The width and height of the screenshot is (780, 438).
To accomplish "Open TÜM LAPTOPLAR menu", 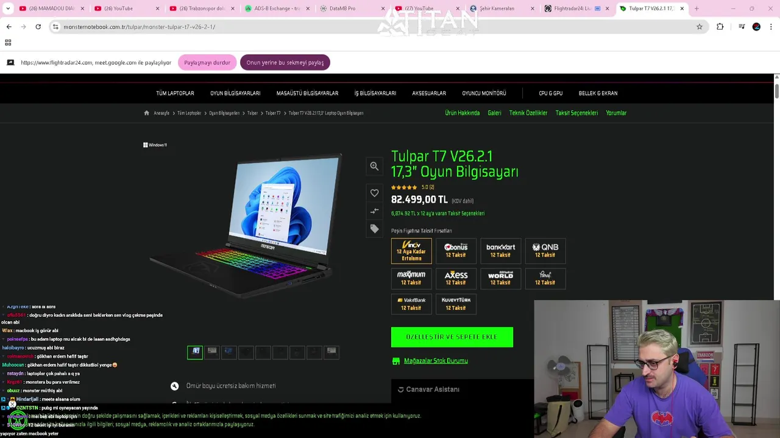I will pos(175,93).
